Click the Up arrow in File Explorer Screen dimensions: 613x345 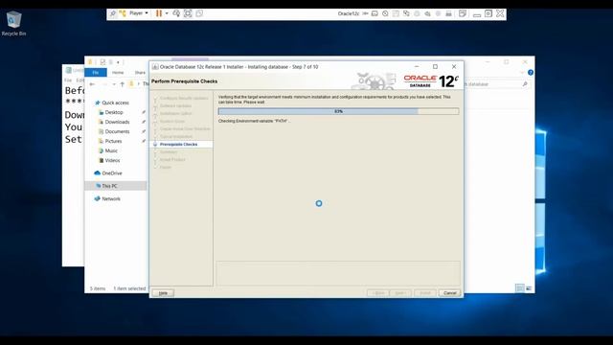coord(122,83)
